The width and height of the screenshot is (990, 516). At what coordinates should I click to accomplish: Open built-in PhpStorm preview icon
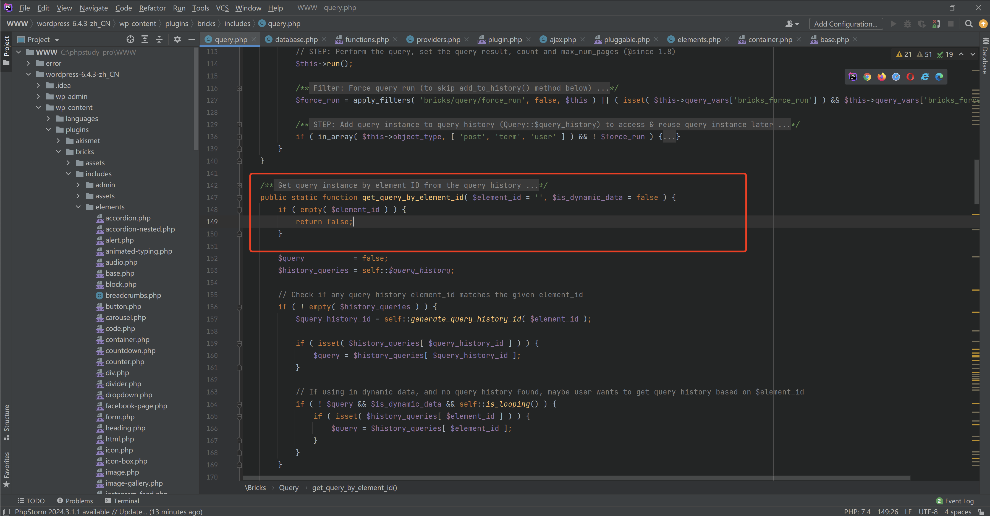coord(853,77)
